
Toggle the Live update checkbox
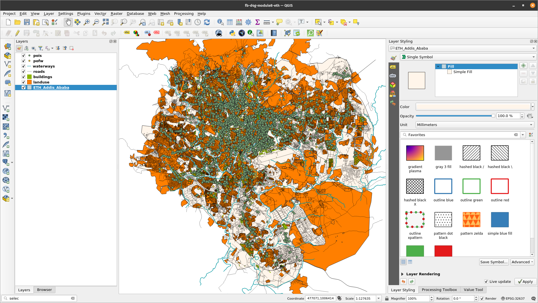(x=486, y=282)
